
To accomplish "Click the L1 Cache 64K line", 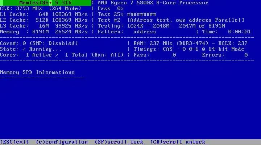I will click(x=44, y=14).
